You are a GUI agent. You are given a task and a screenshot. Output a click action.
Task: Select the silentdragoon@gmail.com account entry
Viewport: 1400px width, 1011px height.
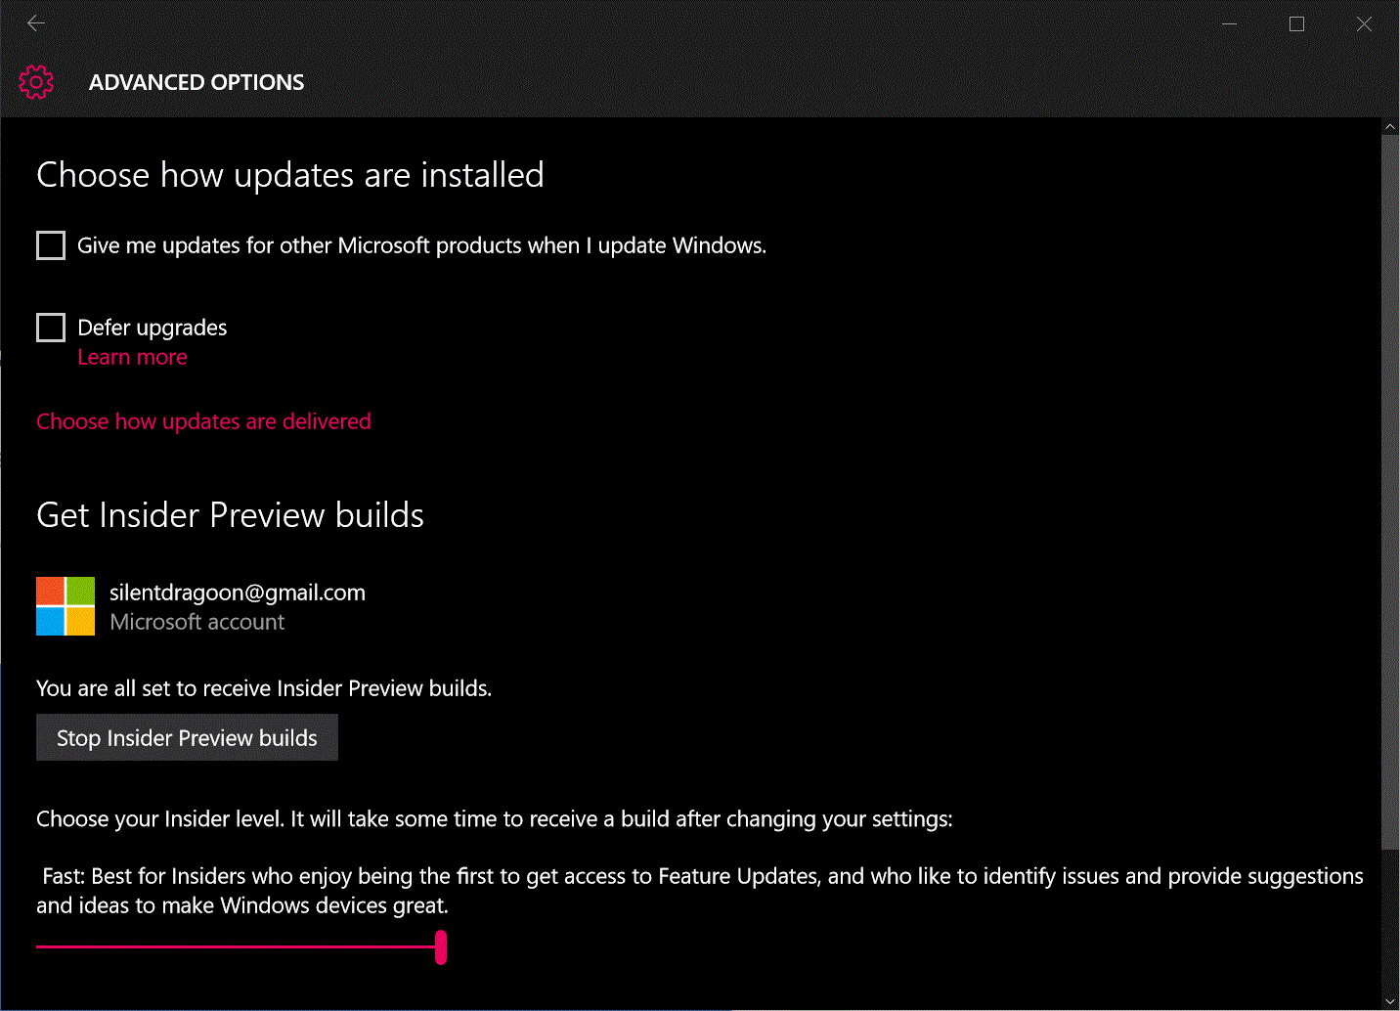200,606
